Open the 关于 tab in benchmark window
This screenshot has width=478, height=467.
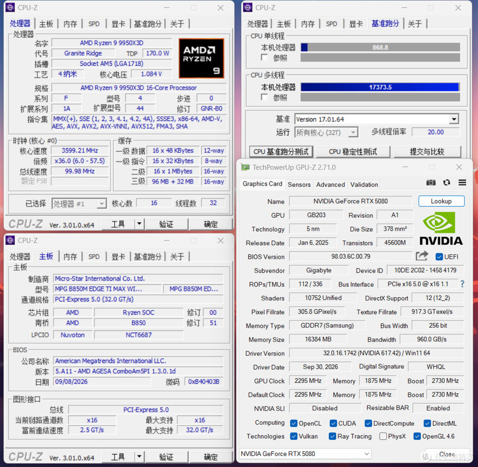point(415,24)
